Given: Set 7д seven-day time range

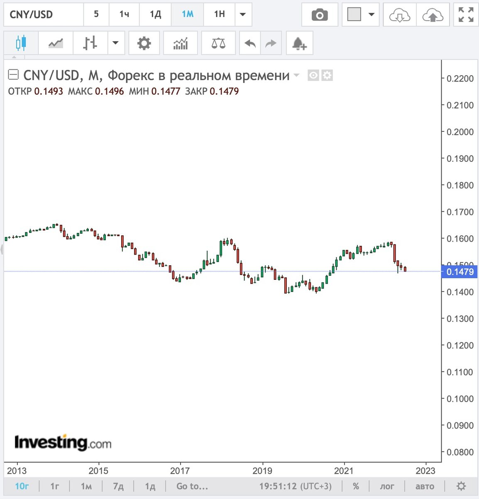Looking at the screenshot, I should 118,486.
